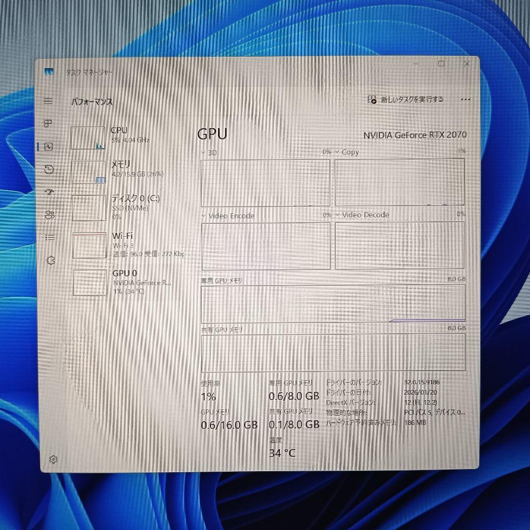Select the CPU performance entry
530x530 pixels.
(128, 137)
